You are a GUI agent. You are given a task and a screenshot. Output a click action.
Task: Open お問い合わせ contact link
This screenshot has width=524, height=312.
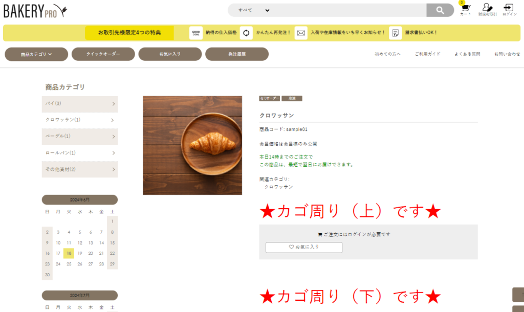pyautogui.click(x=507, y=54)
